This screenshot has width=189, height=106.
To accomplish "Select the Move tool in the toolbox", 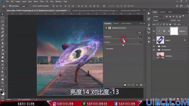I will coord(2,14).
